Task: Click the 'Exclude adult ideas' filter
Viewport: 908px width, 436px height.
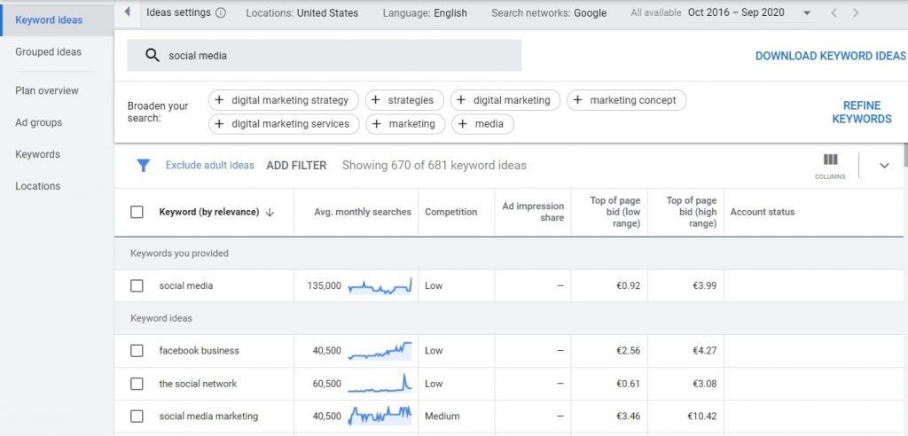Action: (x=209, y=166)
